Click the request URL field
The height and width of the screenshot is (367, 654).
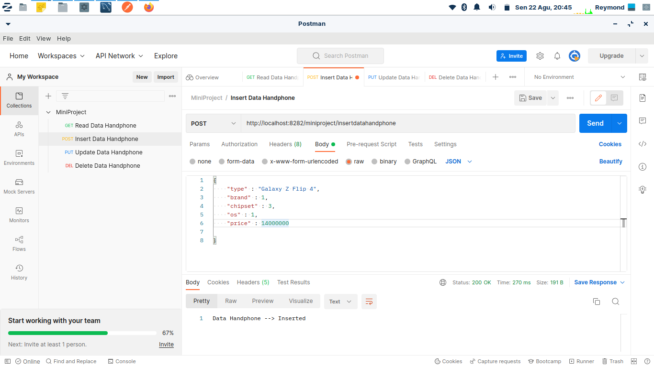tap(408, 123)
